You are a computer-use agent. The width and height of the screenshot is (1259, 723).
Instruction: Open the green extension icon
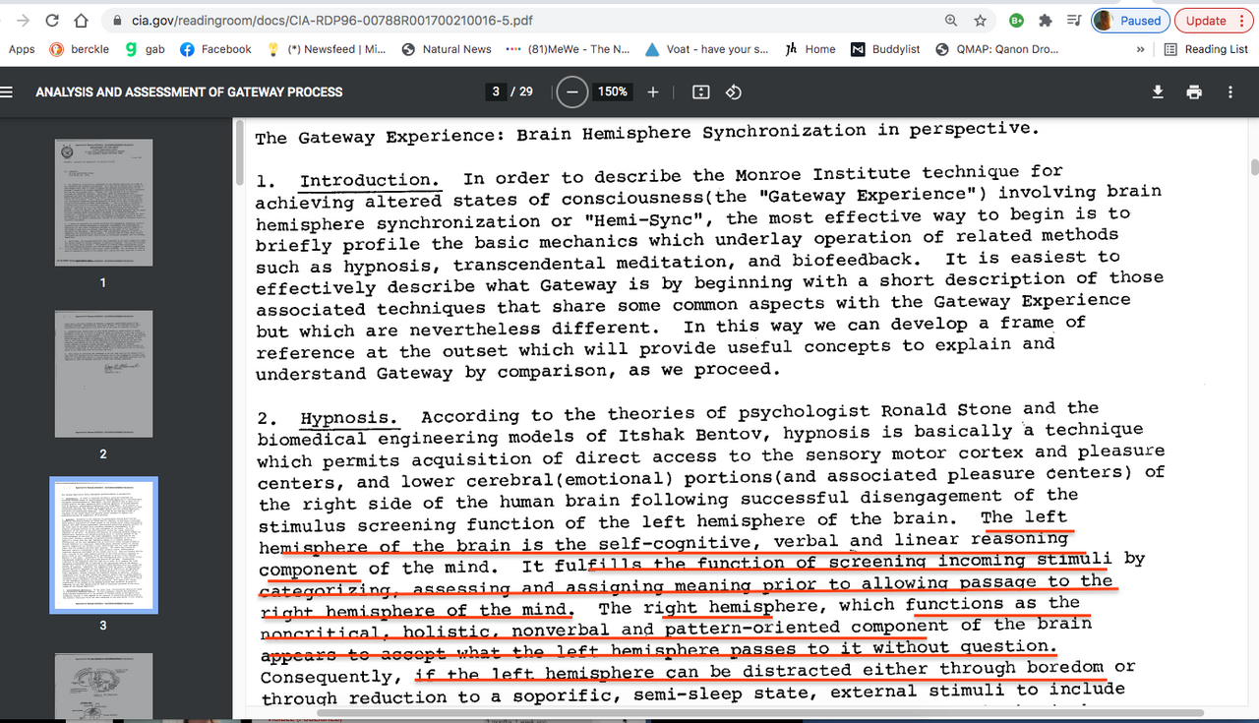pos(1017,21)
